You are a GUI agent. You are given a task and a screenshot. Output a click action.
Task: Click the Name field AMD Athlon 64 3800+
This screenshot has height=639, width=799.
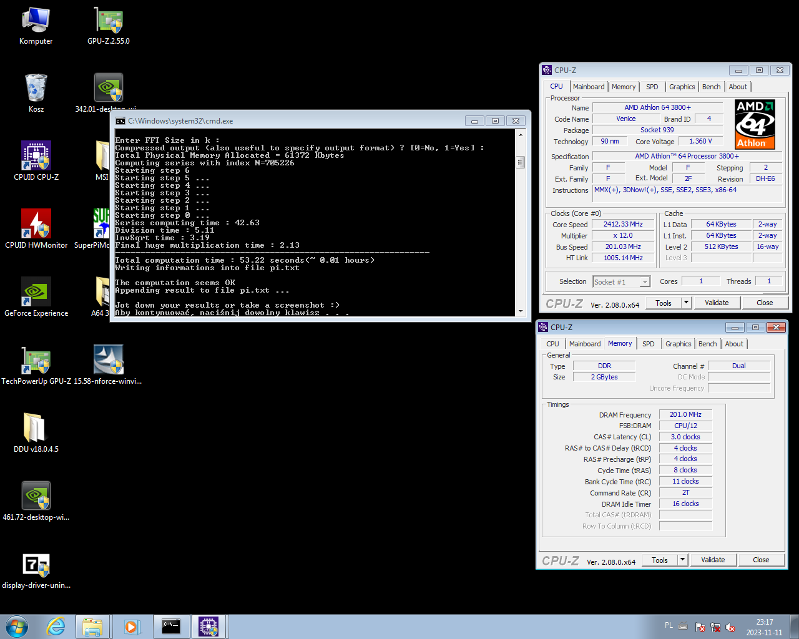coord(657,107)
